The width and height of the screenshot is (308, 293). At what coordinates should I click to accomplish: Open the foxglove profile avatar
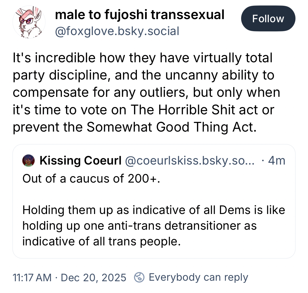pos(29,22)
